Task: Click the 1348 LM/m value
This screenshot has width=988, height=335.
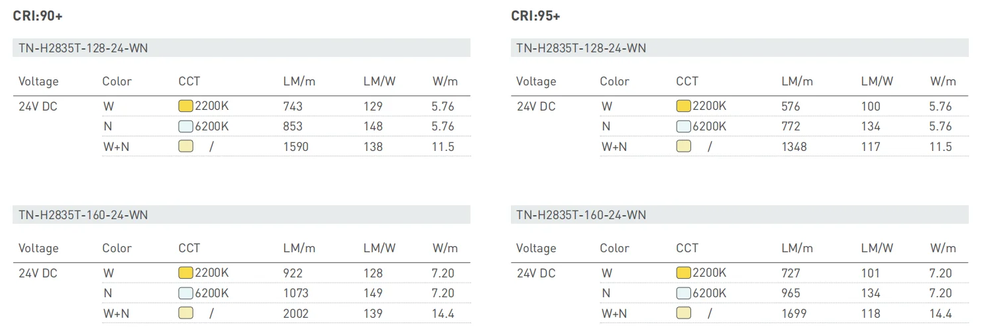Action: click(x=794, y=146)
